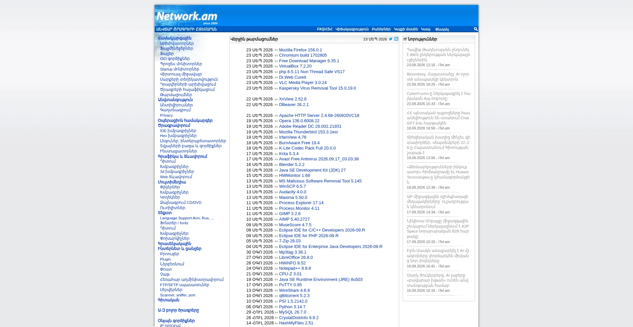The image size is (633, 327).
Task: Open HashMyFiles 2.51 link
Action: click(296, 323)
